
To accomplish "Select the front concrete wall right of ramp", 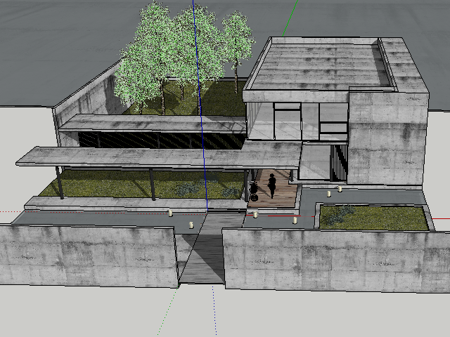I will [x=336, y=260].
